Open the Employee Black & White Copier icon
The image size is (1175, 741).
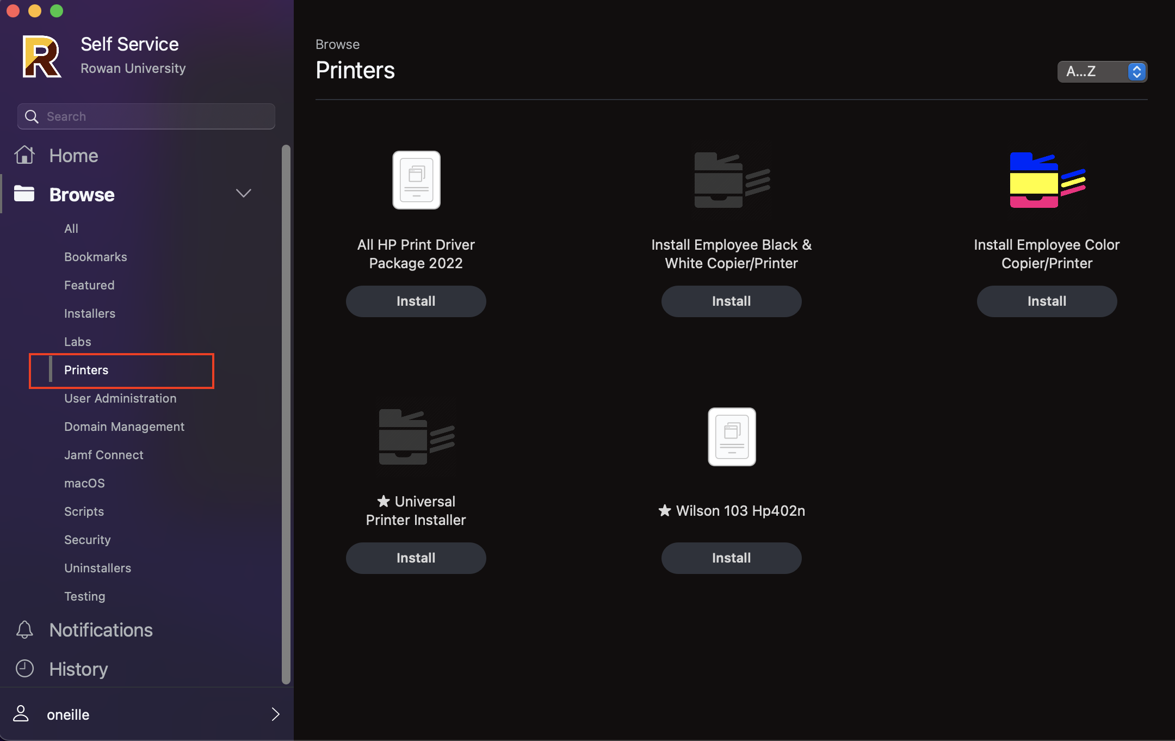coord(731,180)
